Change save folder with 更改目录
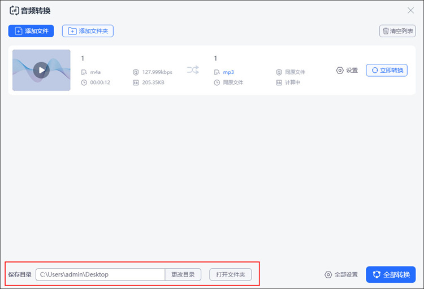This screenshot has width=424, height=289. 183,275
